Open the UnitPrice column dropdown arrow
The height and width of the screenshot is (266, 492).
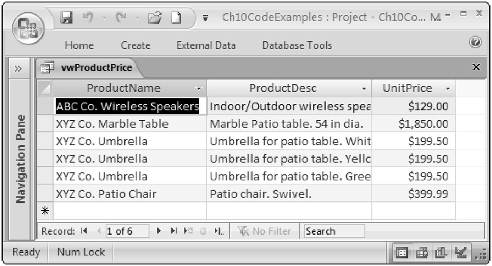[x=447, y=89]
